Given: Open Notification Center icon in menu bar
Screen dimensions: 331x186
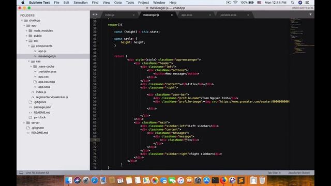Looking at the screenshot, I should (x=307, y=3).
